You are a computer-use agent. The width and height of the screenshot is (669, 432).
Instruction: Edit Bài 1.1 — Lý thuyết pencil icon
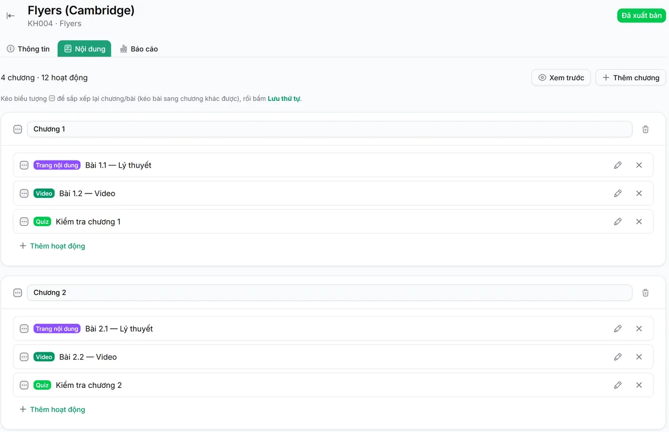[x=618, y=165]
